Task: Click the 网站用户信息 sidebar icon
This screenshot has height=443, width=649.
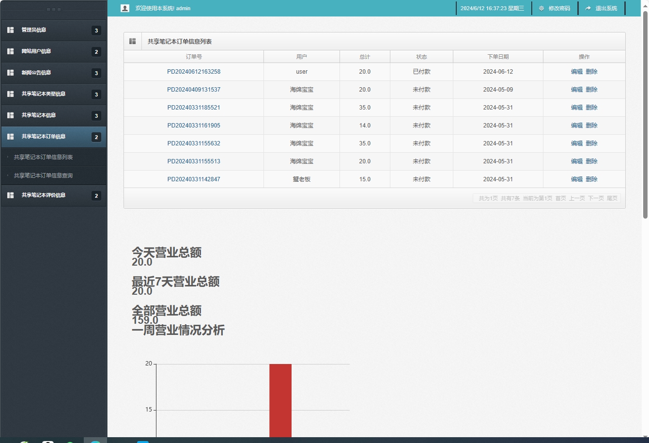Action: pos(10,51)
